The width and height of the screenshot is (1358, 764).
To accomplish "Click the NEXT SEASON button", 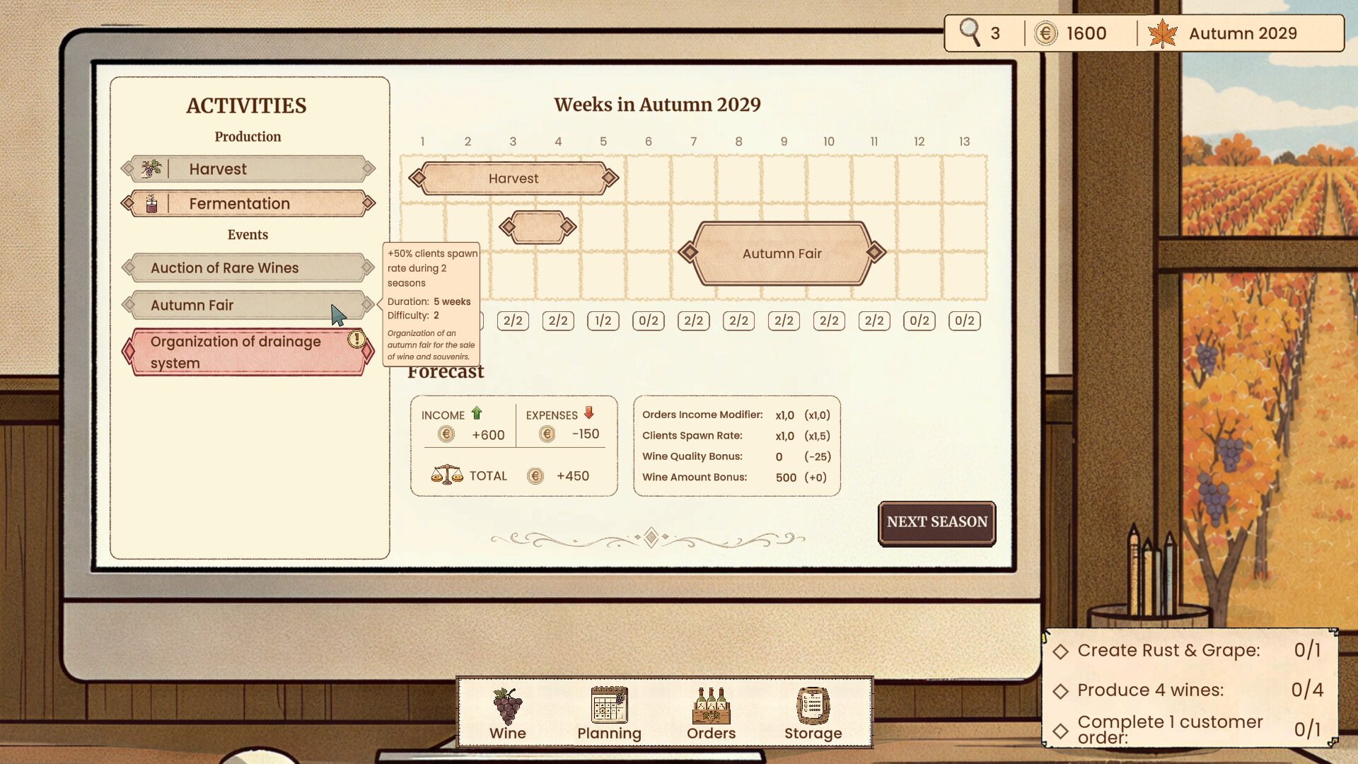I will pyautogui.click(x=936, y=523).
